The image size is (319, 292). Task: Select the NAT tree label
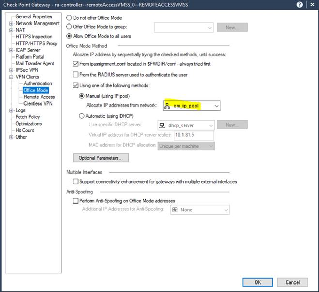(x=20, y=30)
